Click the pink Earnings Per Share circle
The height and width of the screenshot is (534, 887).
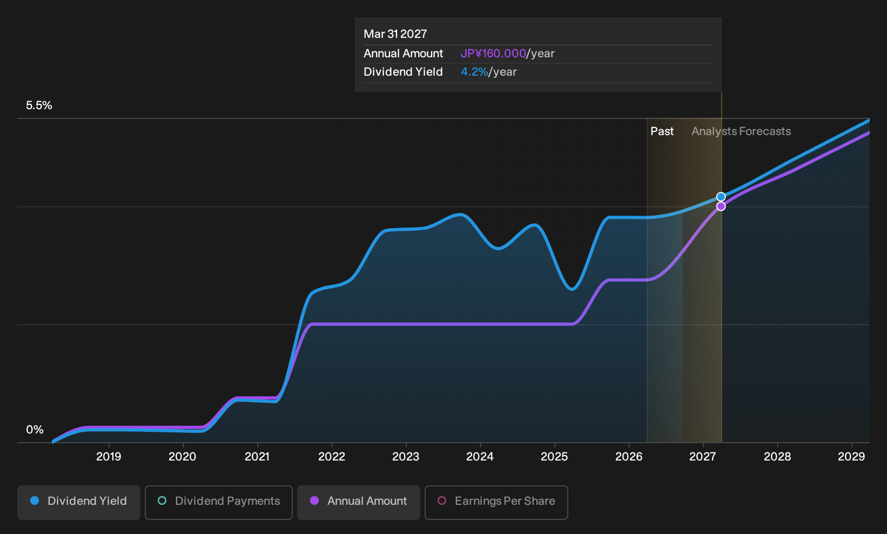442,500
